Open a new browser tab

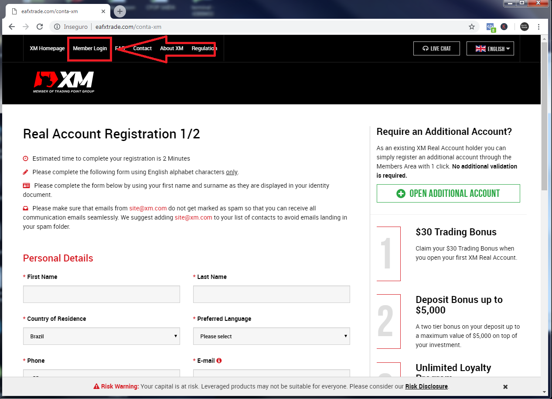120,11
